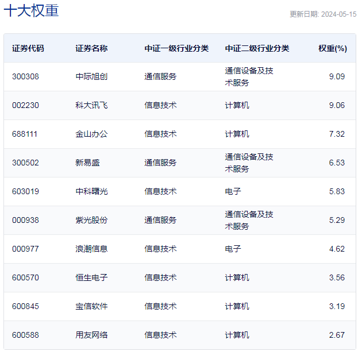The height and width of the screenshot is (355, 362).
Task: Click weight value 2.67
Action: (337, 335)
